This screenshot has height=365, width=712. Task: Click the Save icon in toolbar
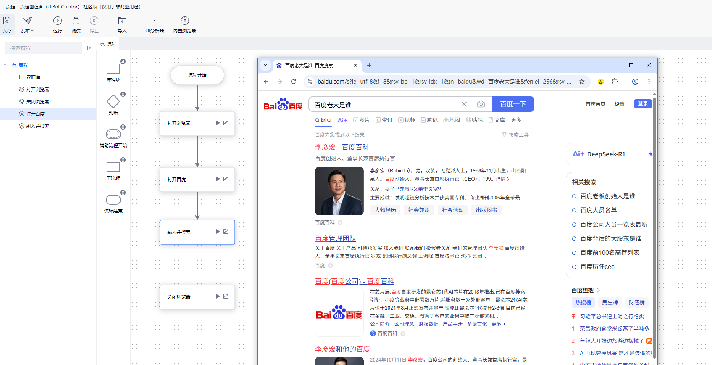pos(7,24)
